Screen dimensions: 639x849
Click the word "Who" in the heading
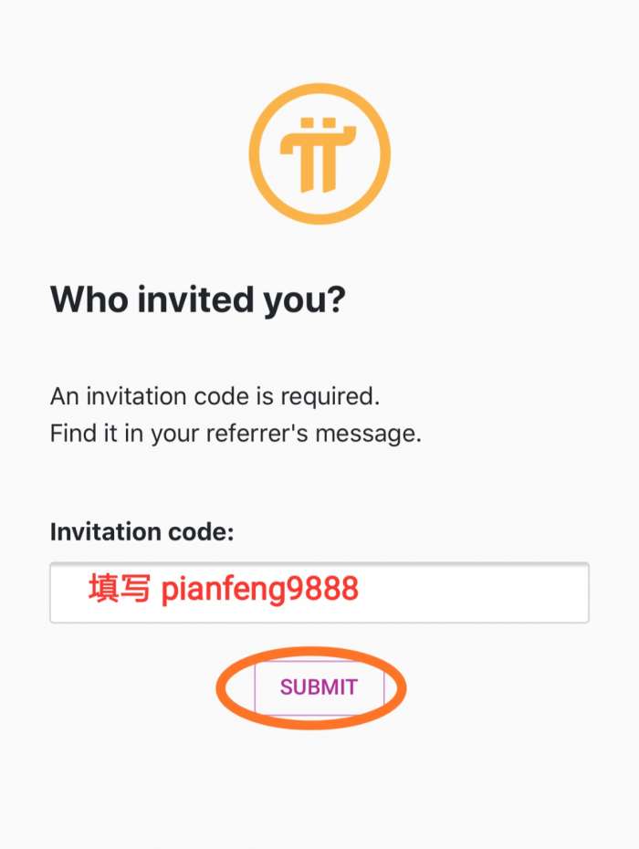pyautogui.click(x=89, y=299)
